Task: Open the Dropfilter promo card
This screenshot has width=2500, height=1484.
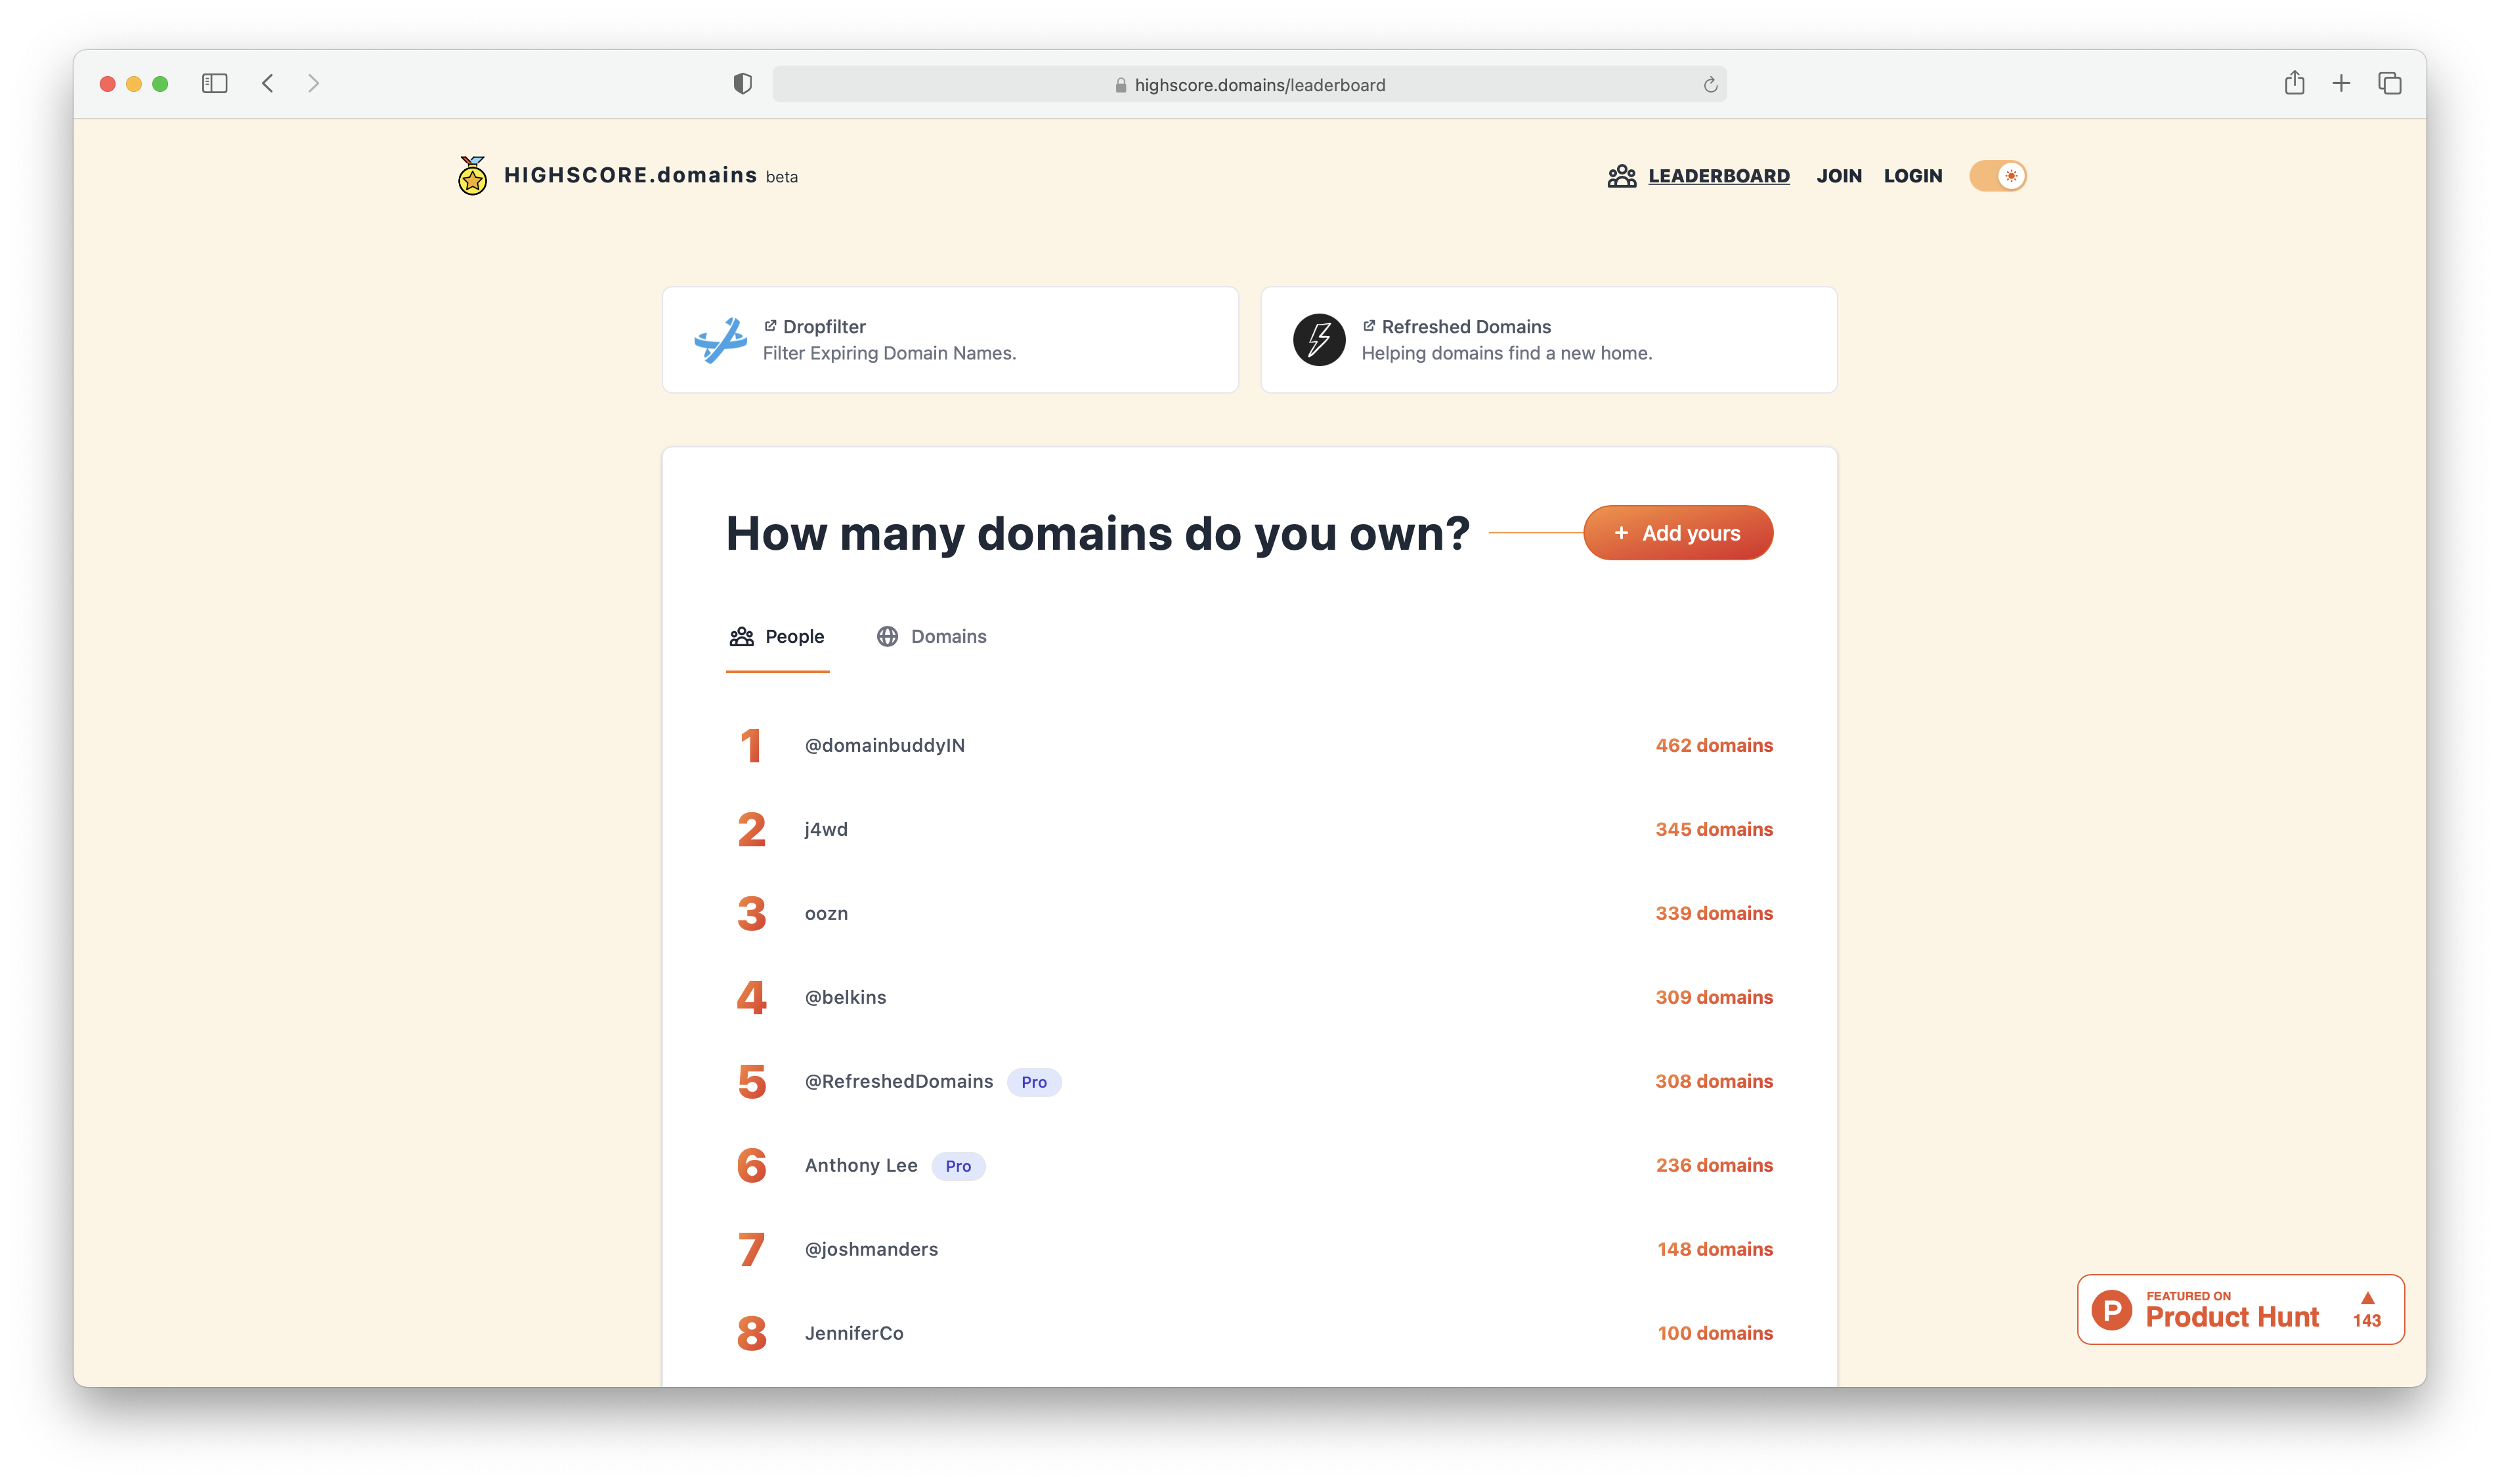Action: (x=951, y=340)
